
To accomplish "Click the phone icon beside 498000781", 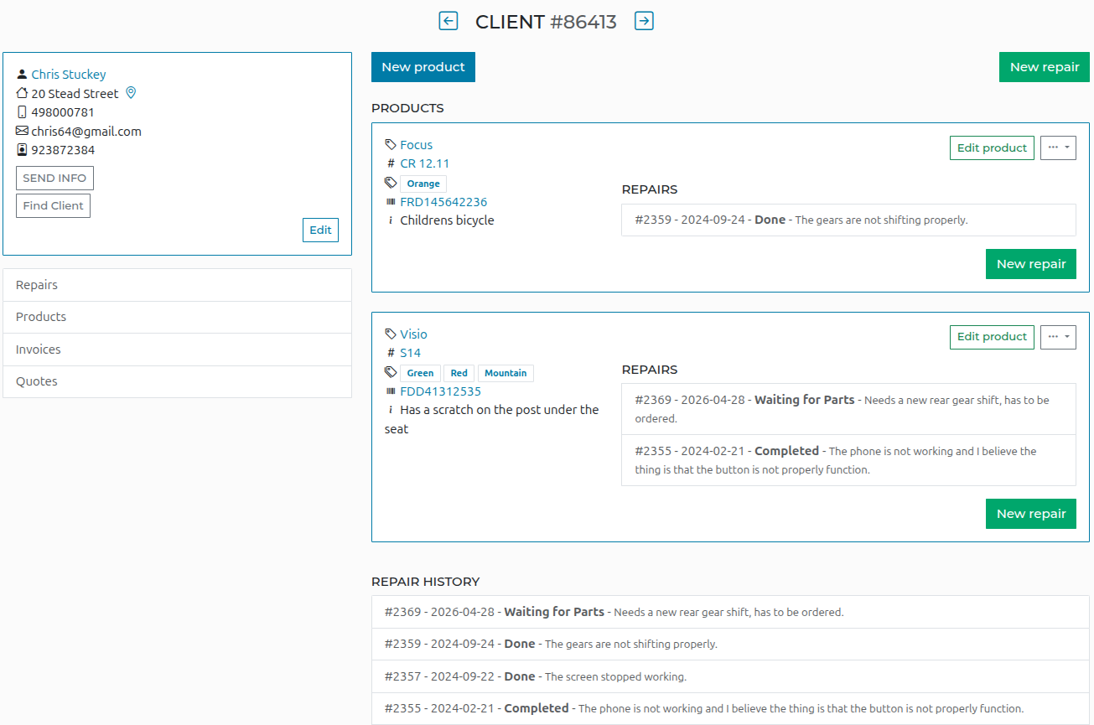I will [22, 112].
